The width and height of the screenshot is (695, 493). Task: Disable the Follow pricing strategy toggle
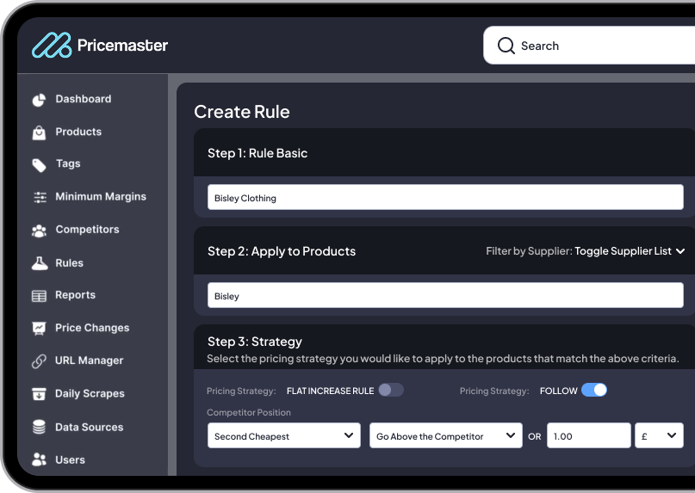point(594,391)
